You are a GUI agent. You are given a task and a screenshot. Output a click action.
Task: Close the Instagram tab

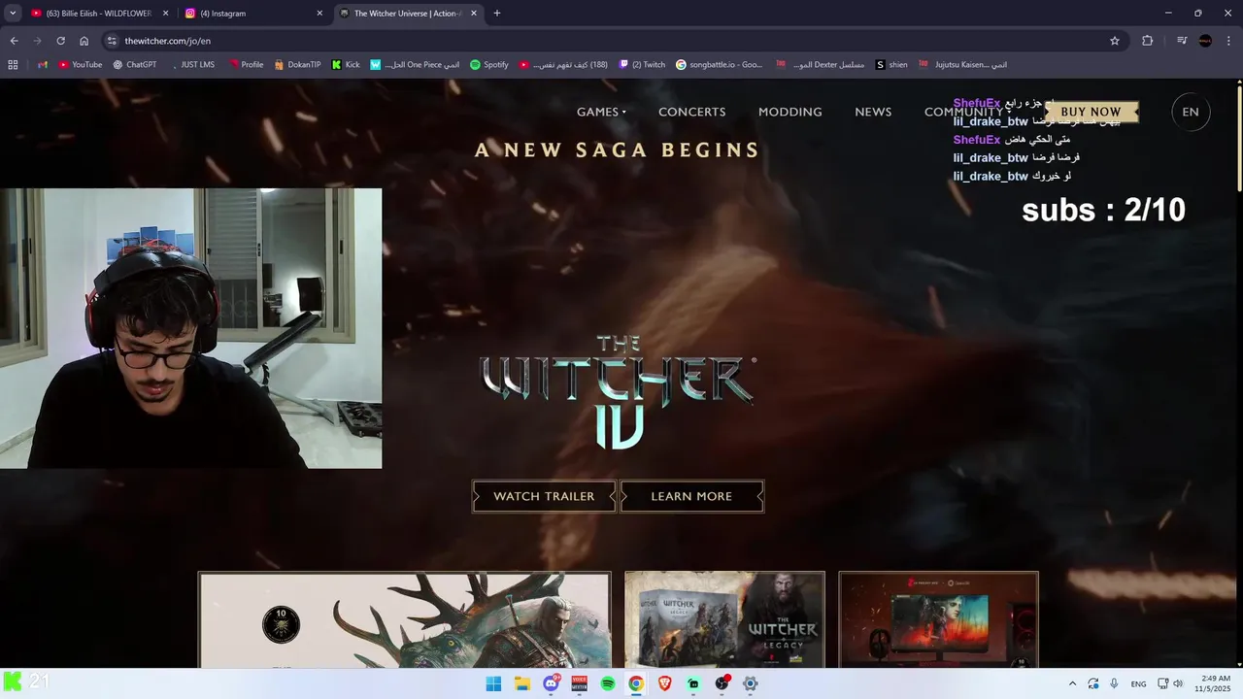(319, 14)
